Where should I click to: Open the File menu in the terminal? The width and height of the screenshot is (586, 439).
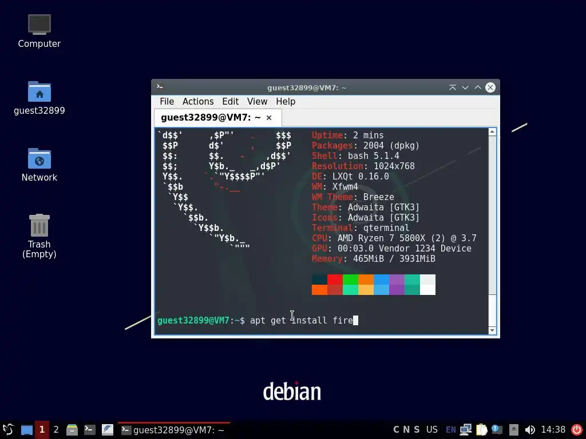tap(167, 102)
